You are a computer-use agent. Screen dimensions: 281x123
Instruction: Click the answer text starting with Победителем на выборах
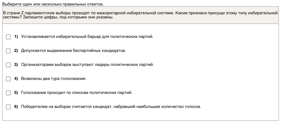click(111, 107)
